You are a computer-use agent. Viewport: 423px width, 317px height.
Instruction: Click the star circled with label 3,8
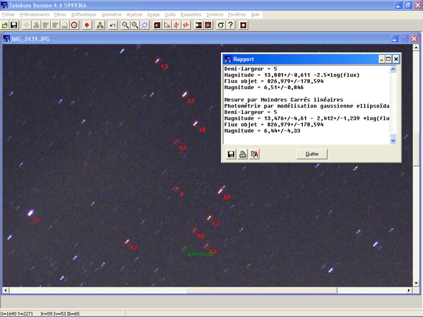[196, 123]
